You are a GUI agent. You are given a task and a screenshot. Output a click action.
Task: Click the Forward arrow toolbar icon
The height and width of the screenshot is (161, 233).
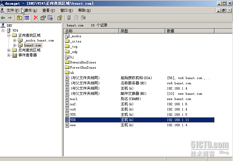[x=10, y=18]
